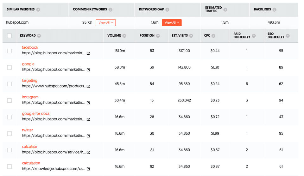304x176 pixels.
Task: Click help icon next to Similar Websites
Action: [38, 9]
